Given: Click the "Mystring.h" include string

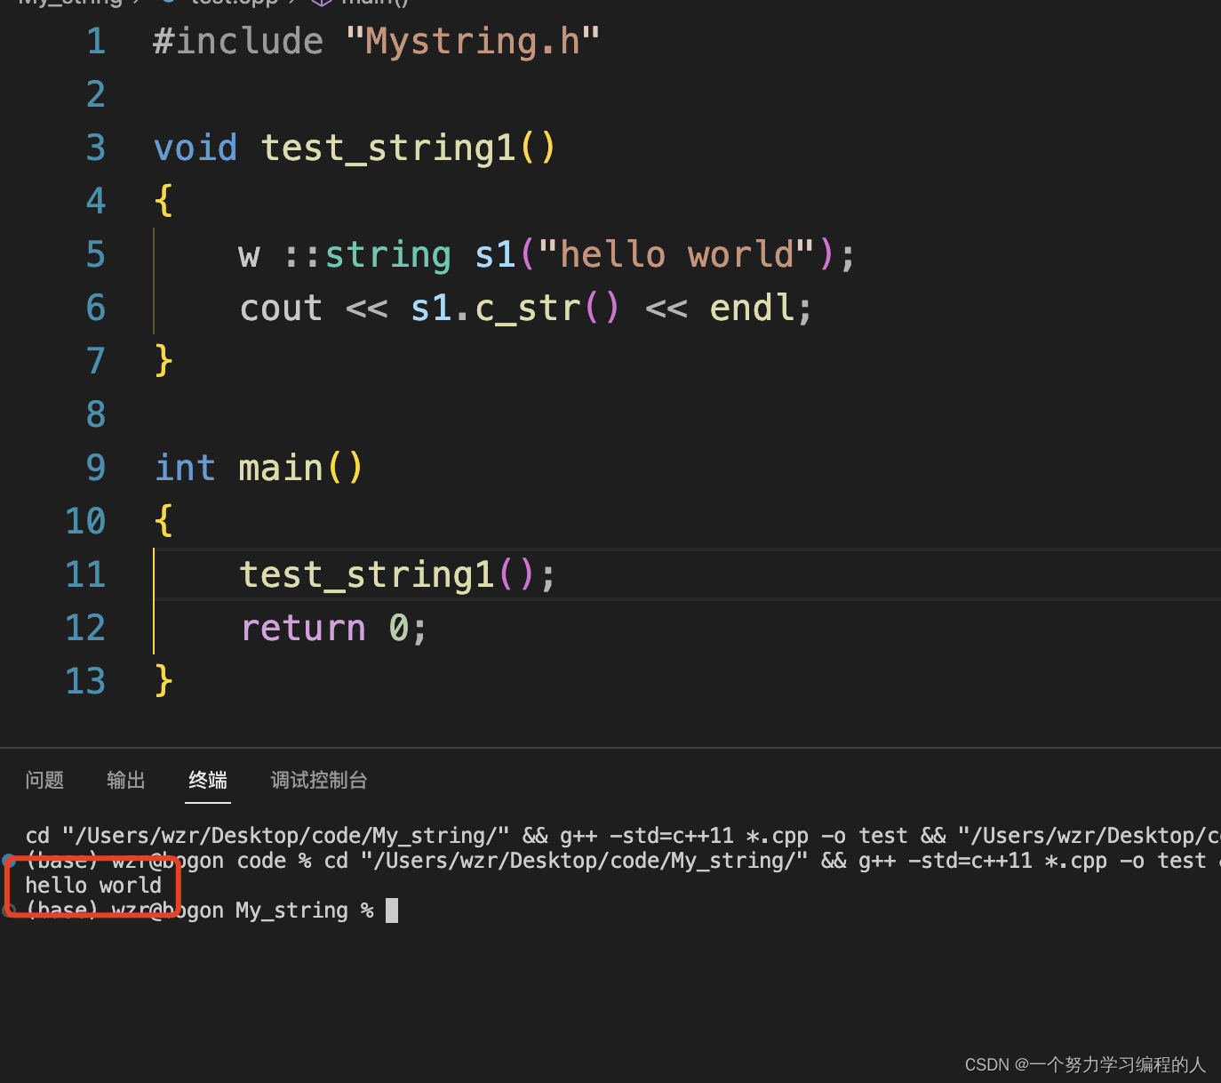Looking at the screenshot, I should tap(473, 42).
